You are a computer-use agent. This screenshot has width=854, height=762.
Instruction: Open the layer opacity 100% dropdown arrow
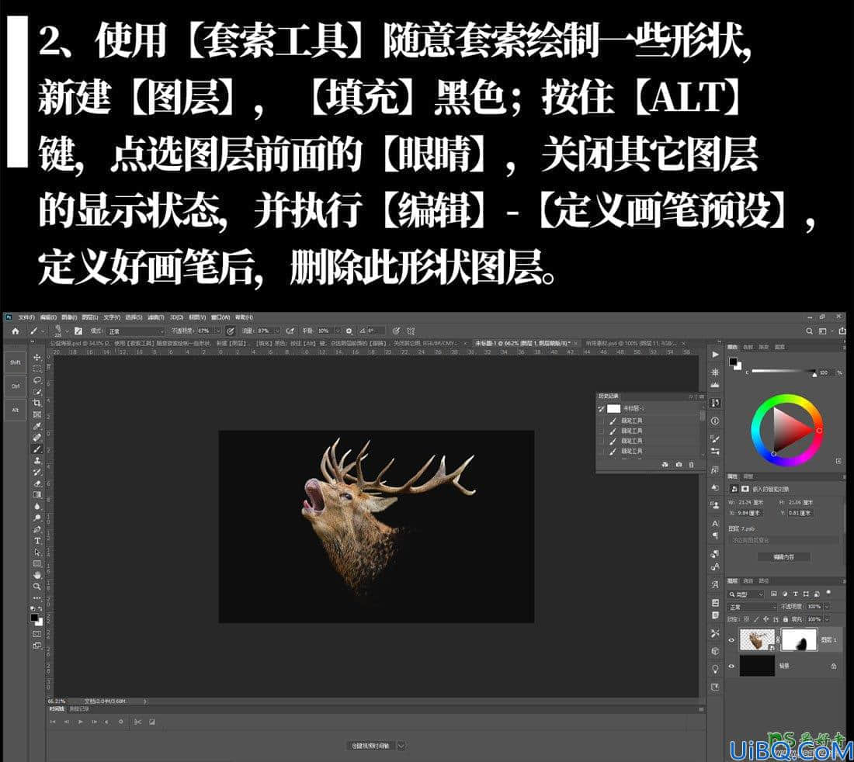pyautogui.click(x=827, y=606)
